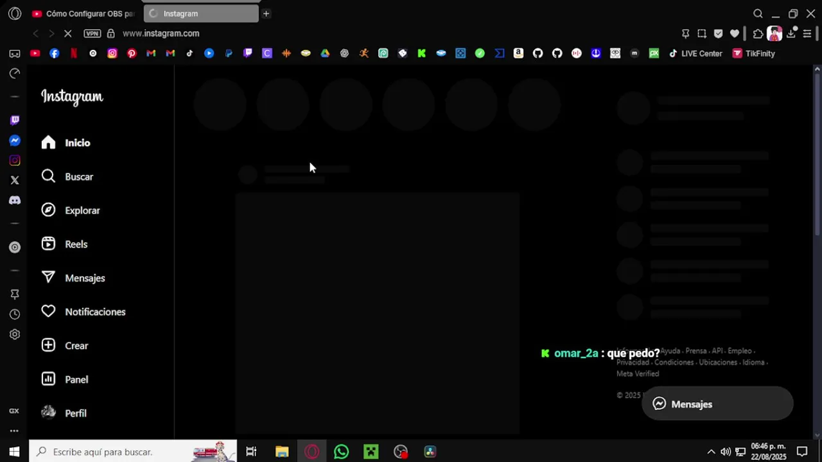Open Amazon bookmark
The image size is (822, 462).
pos(518,53)
